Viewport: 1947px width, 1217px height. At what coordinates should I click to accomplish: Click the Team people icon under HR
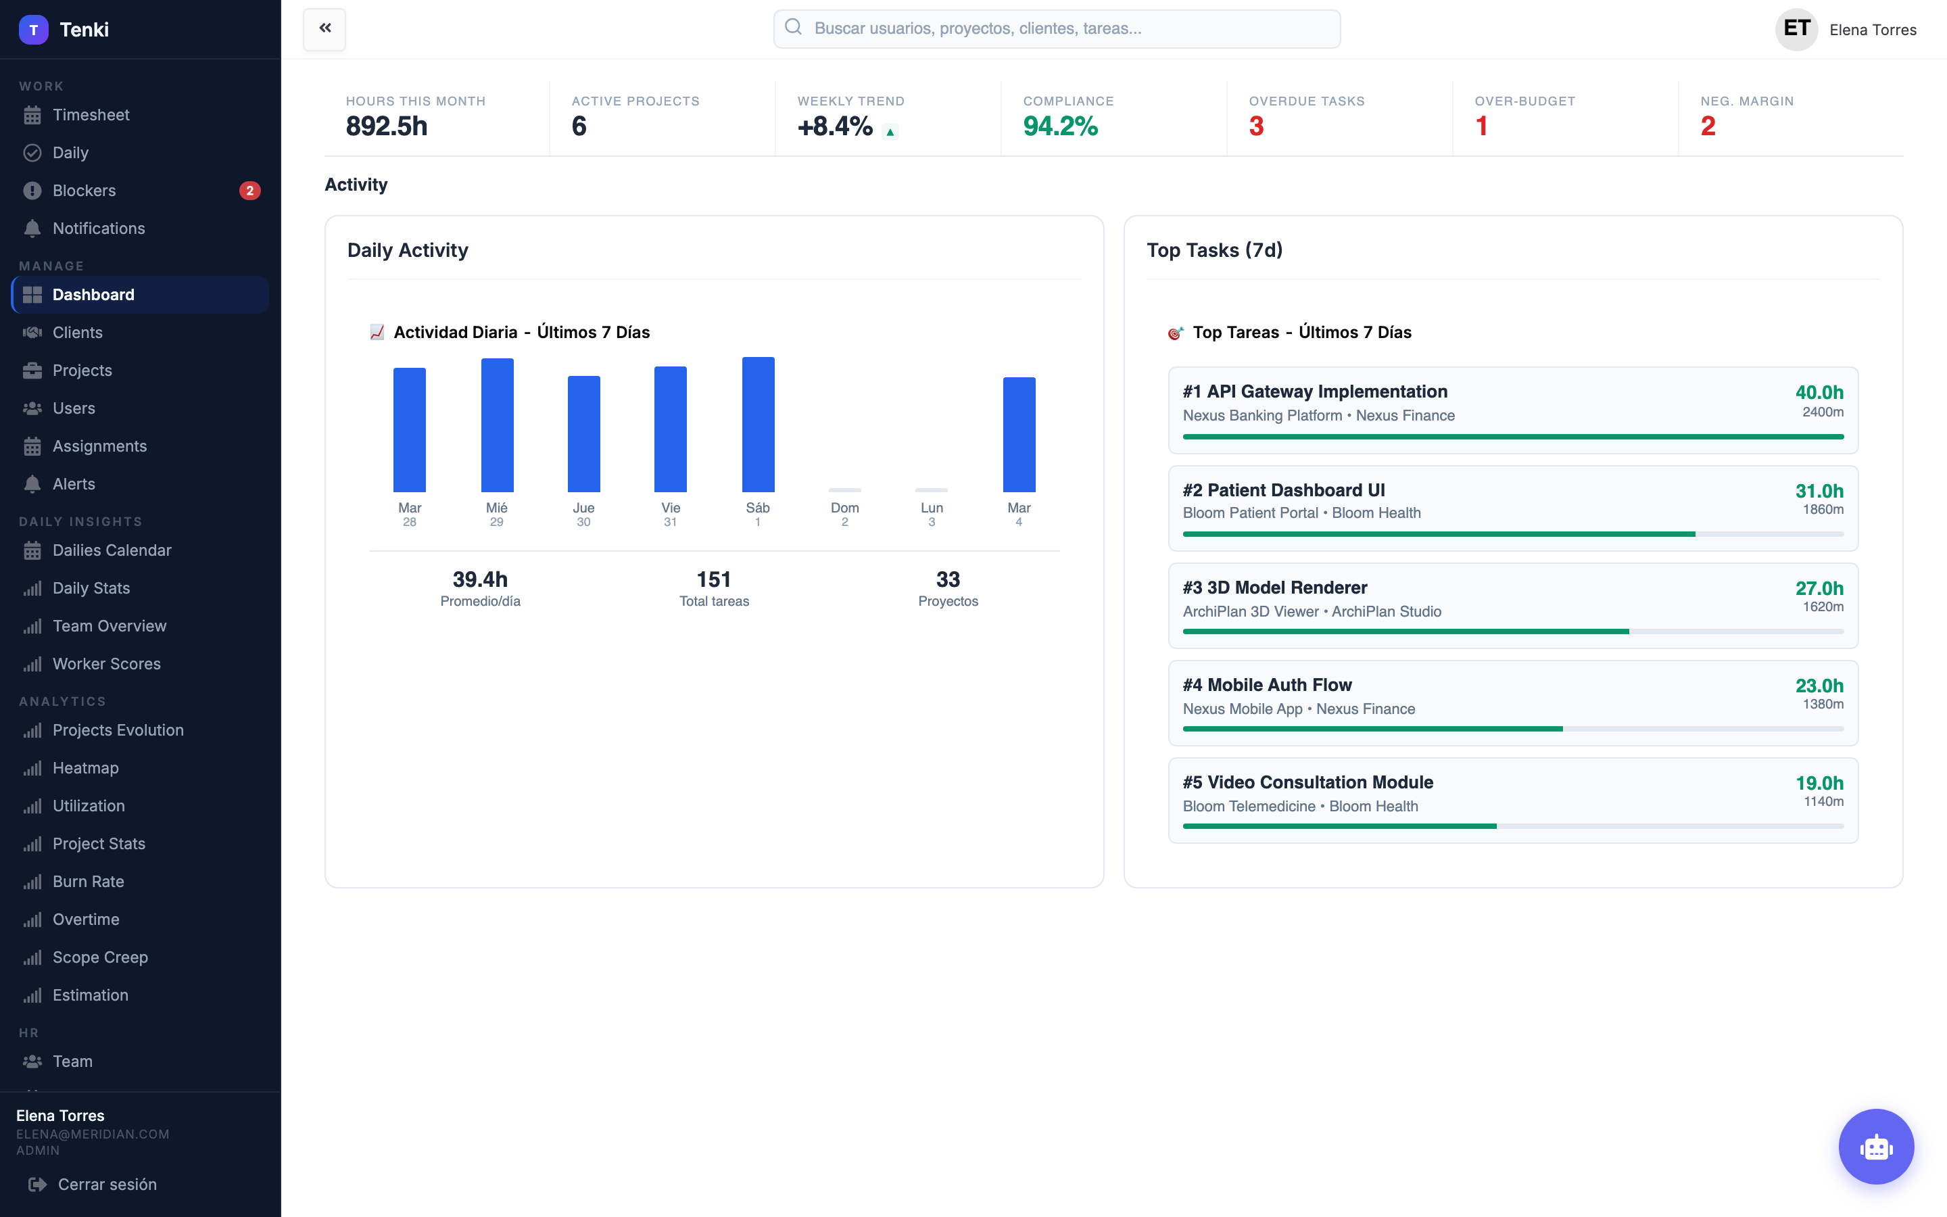tap(32, 1061)
